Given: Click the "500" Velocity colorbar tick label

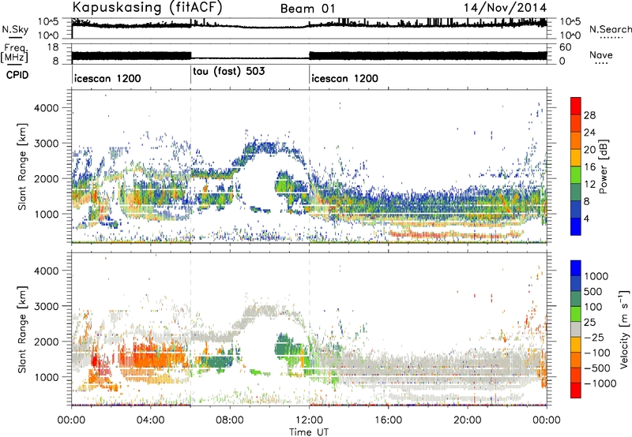Looking at the screenshot, I should (x=592, y=292).
